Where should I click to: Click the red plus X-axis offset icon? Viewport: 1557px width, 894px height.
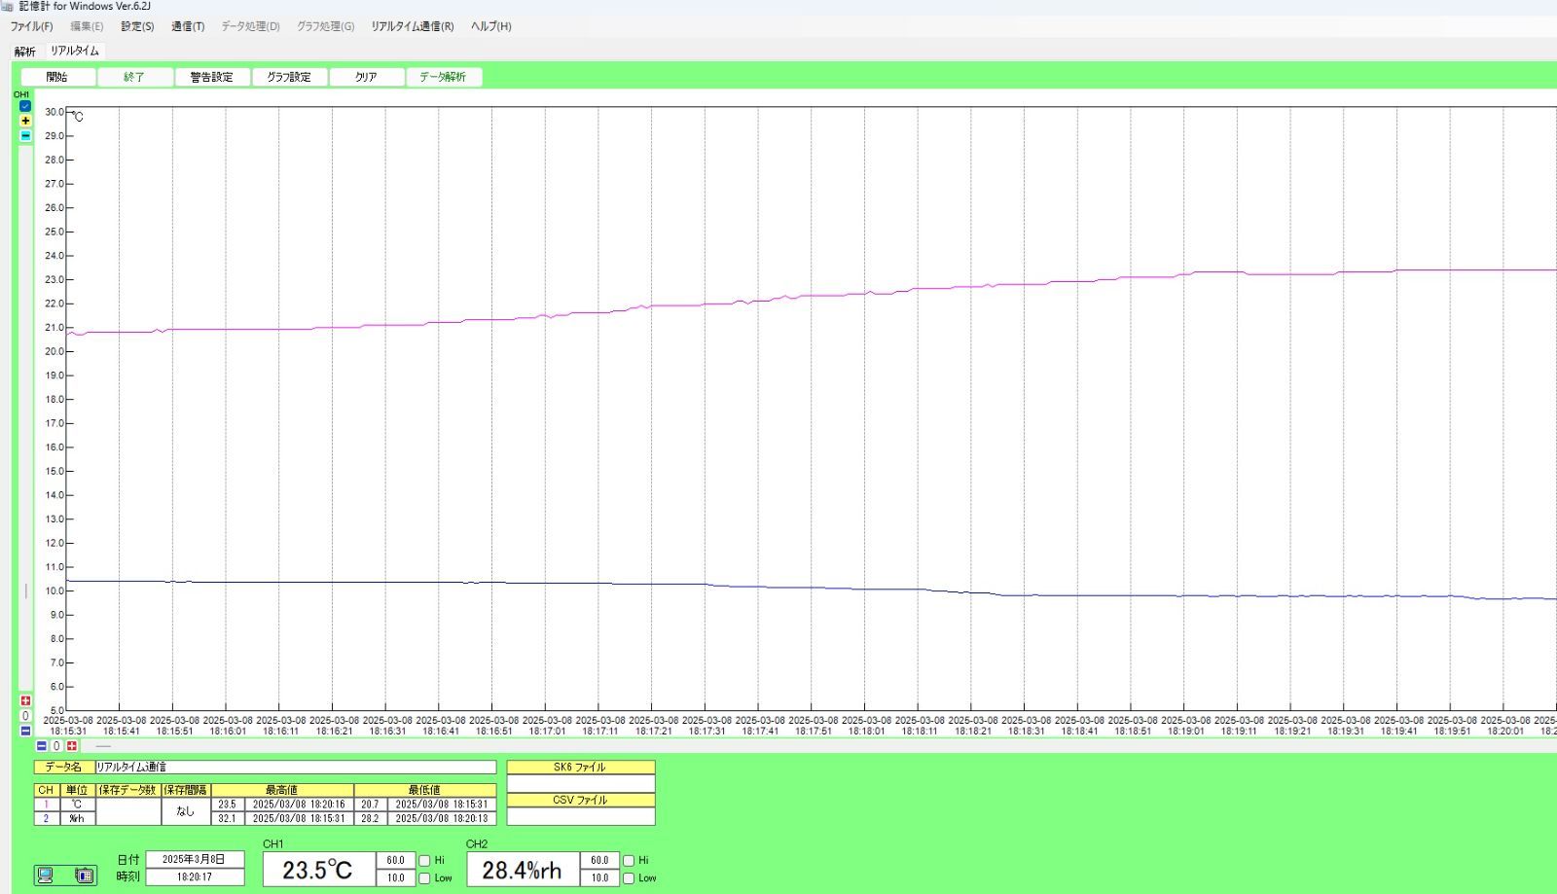(x=72, y=746)
